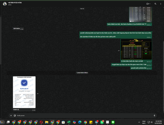The image size is (164, 125).
Task: Search within this chat using the magnifier
Action: (155, 4)
